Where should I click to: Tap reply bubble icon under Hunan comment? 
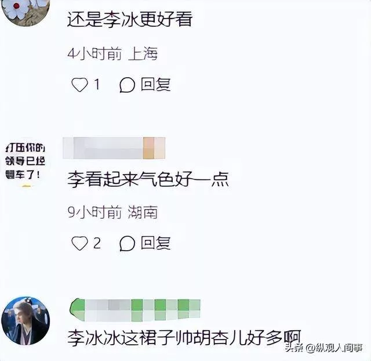[x=128, y=244]
